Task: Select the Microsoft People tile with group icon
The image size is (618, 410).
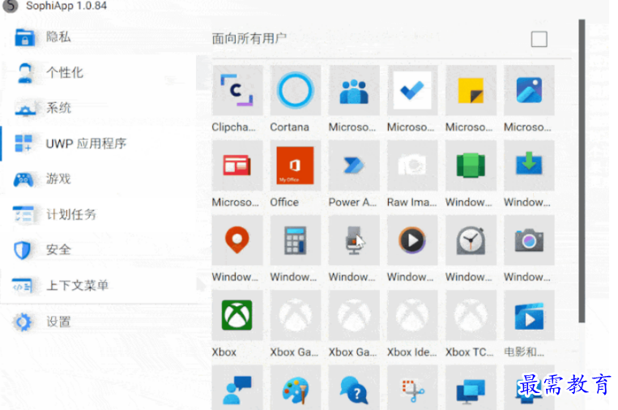Action: [354, 90]
